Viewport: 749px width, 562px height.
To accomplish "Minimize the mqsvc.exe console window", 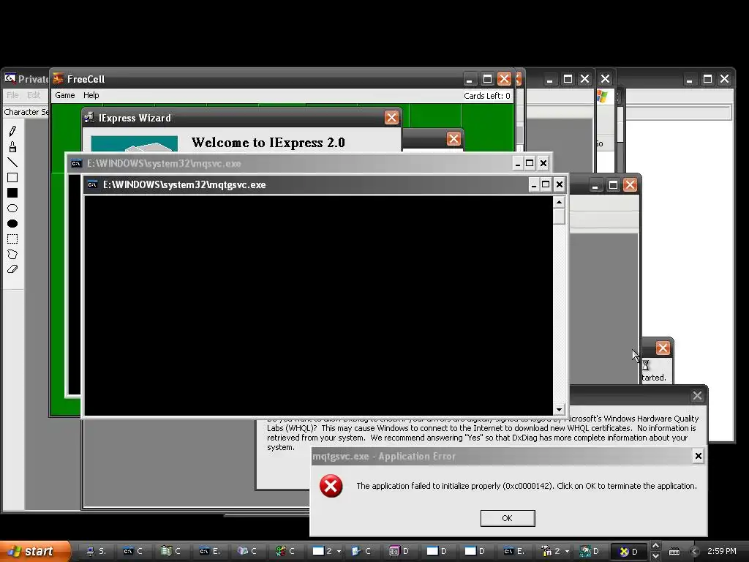I will tap(518, 163).
